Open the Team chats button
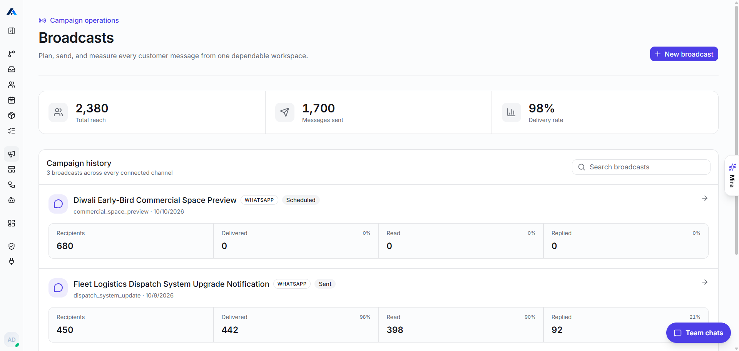Viewport: 739px width, 351px height. pos(699,333)
